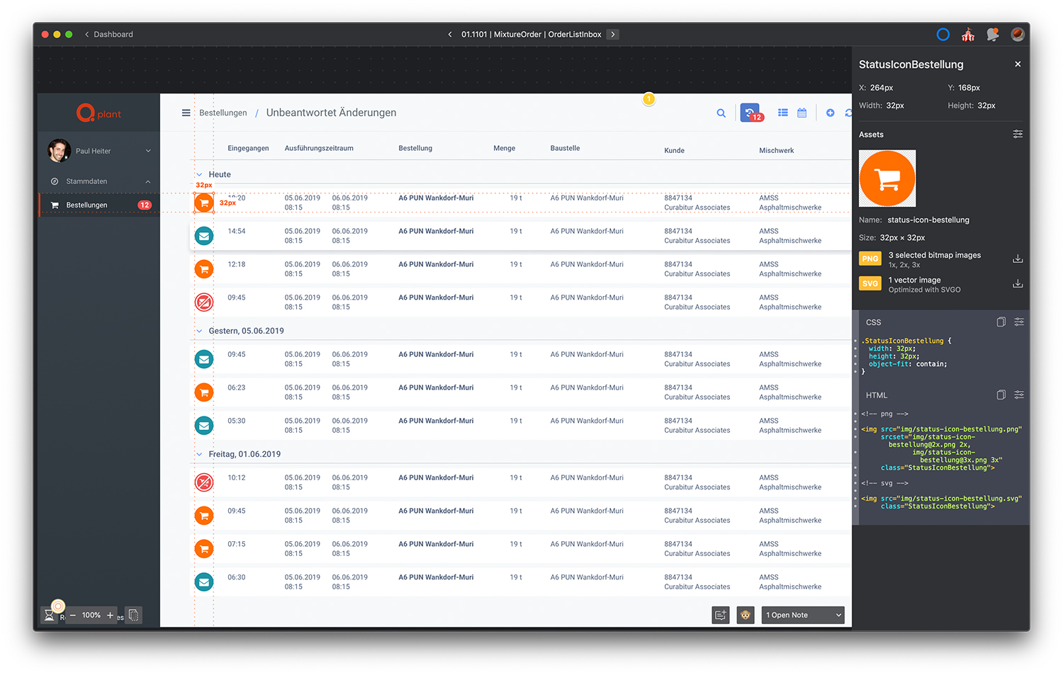Sort by Bestellung column header

(x=415, y=148)
